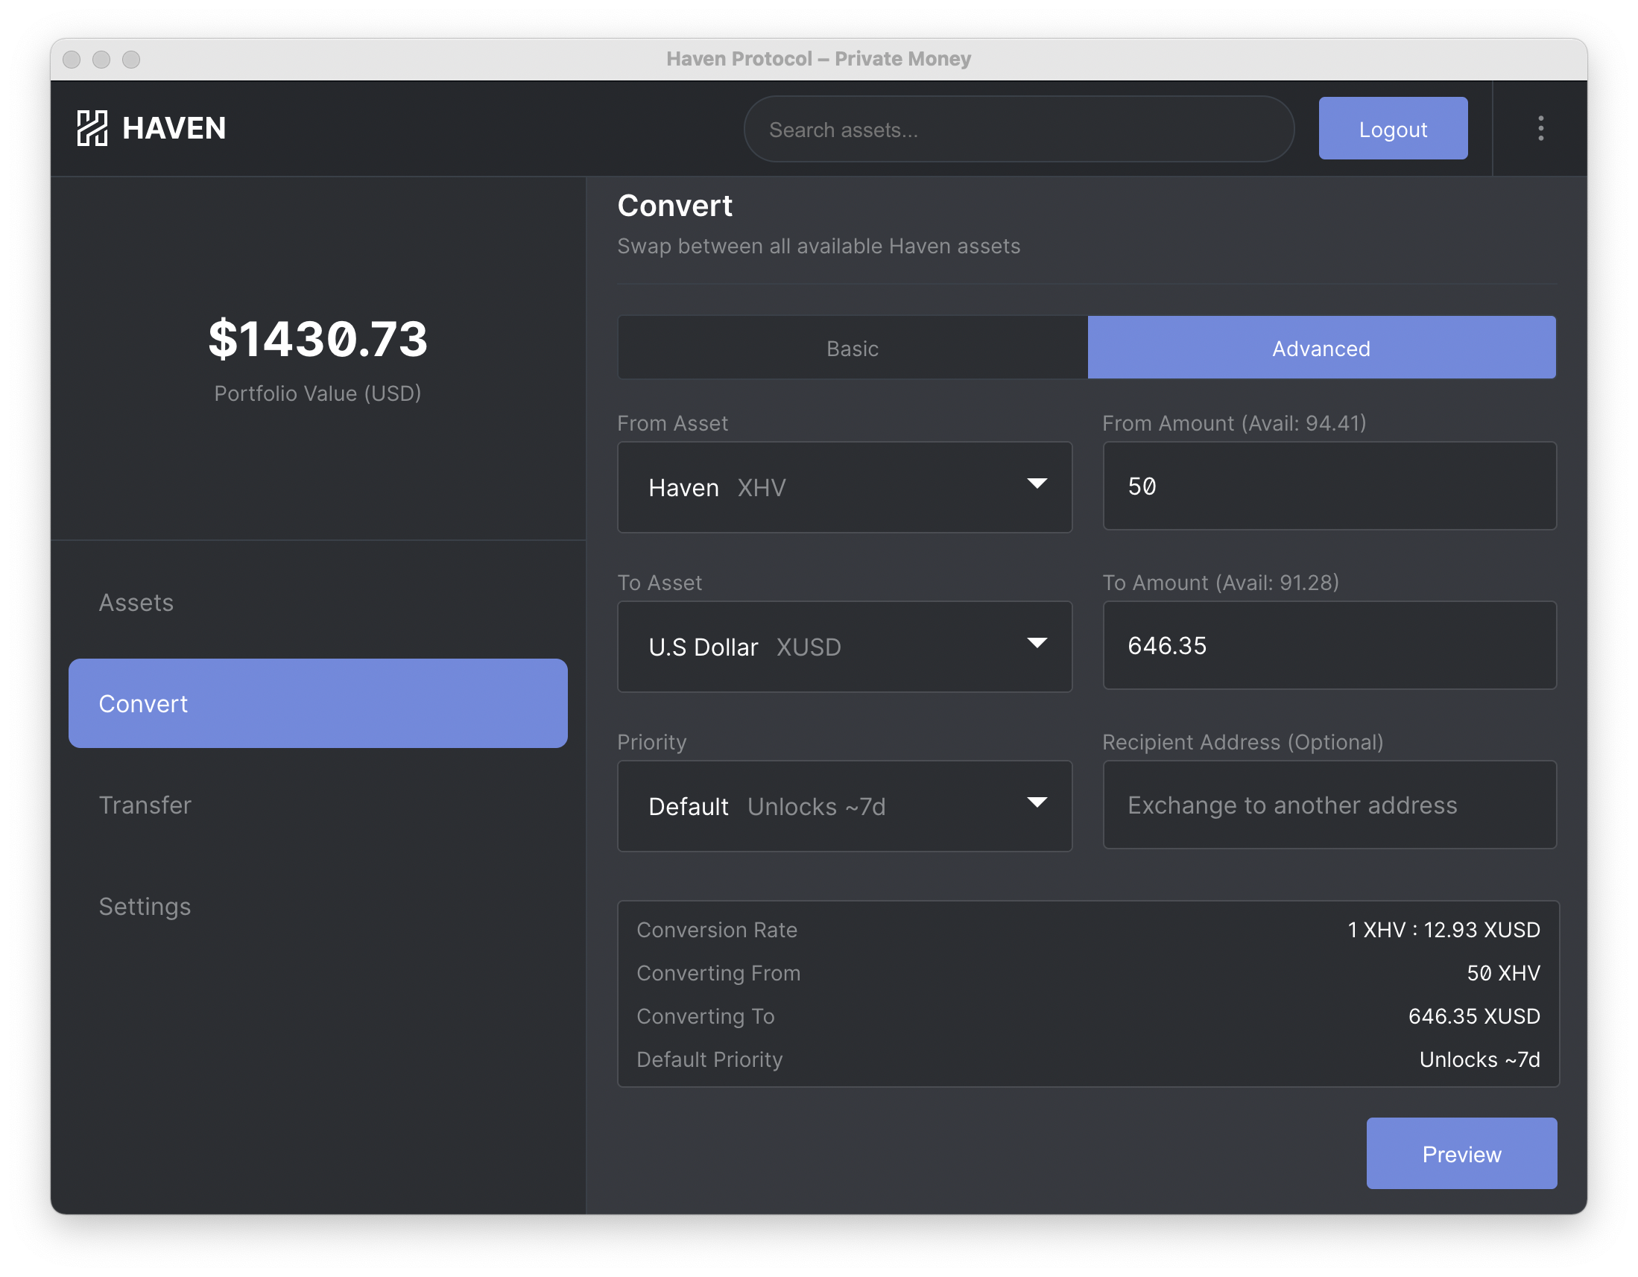The image size is (1638, 1277).
Task: Switch to the Advanced tab
Action: (x=1321, y=348)
